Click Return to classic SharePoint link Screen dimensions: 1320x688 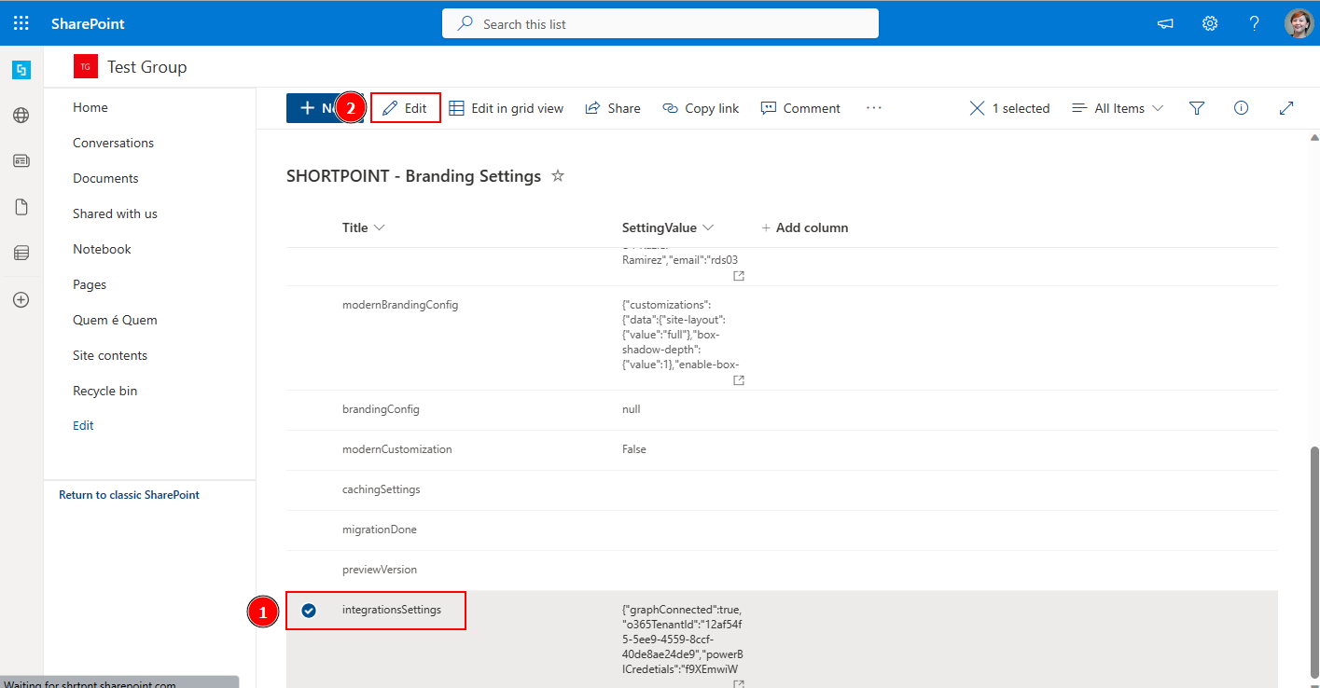[x=129, y=495]
